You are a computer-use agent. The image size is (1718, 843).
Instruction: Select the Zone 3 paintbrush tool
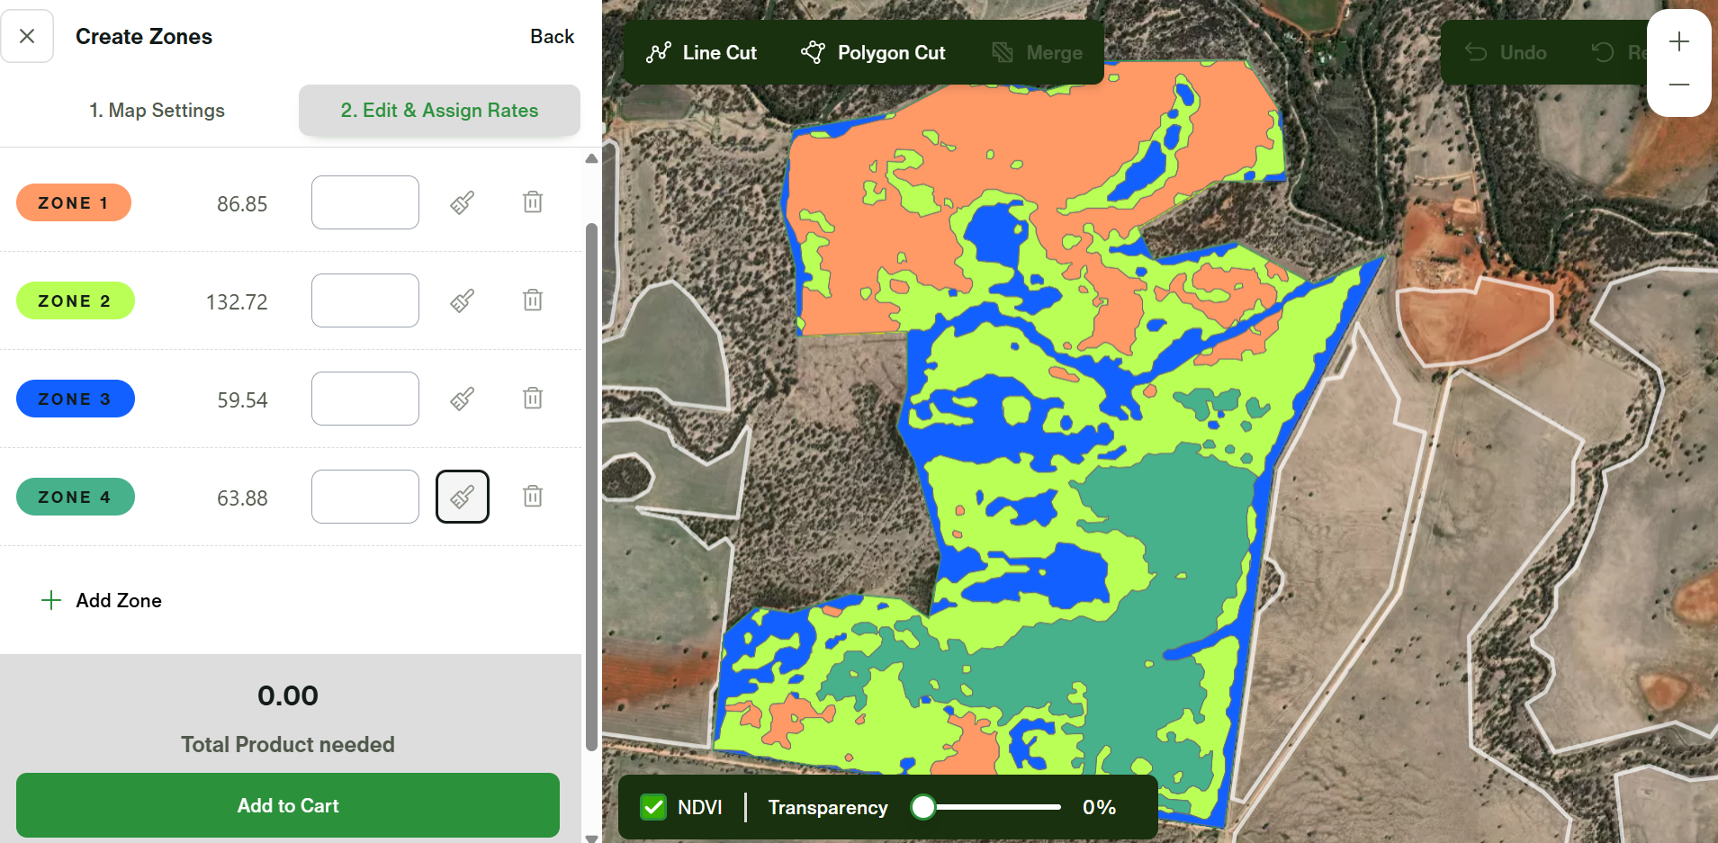coord(463,399)
